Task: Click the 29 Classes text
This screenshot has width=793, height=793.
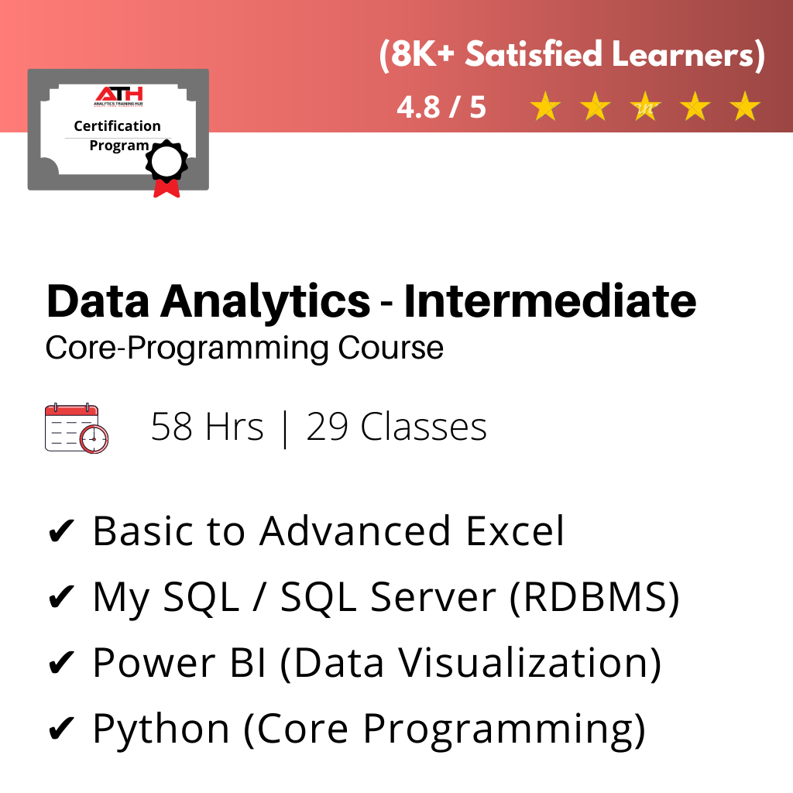Action: tap(396, 427)
